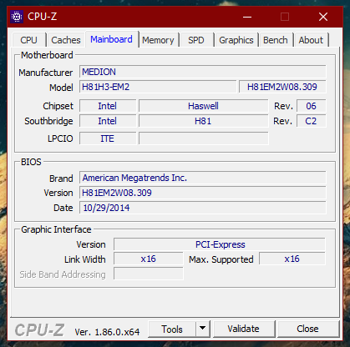Click the Intel southbridge vendor field
Screen dimensions: 350x347
click(108, 121)
